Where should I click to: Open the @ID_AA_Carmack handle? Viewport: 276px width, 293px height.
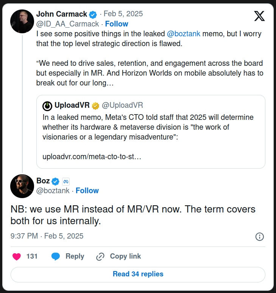(67, 24)
